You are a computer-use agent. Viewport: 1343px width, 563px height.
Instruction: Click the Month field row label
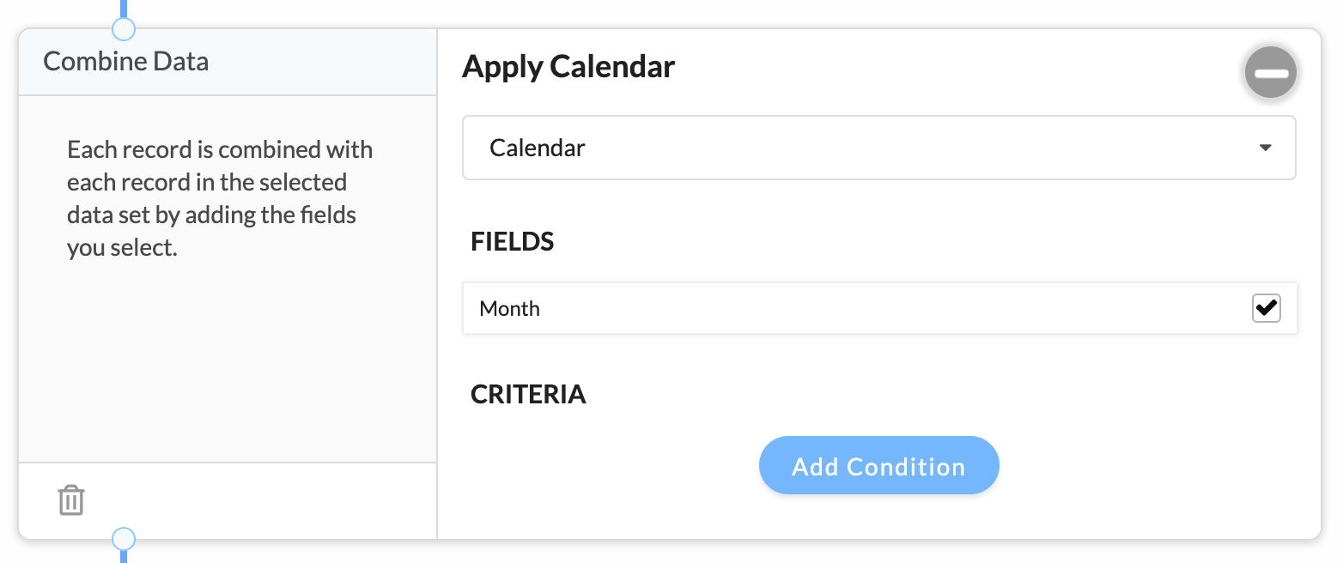click(x=510, y=309)
